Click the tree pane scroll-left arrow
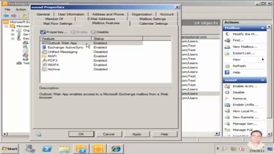Image resolution: width=274 pixels, height=154 pixels. coord(5,134)
